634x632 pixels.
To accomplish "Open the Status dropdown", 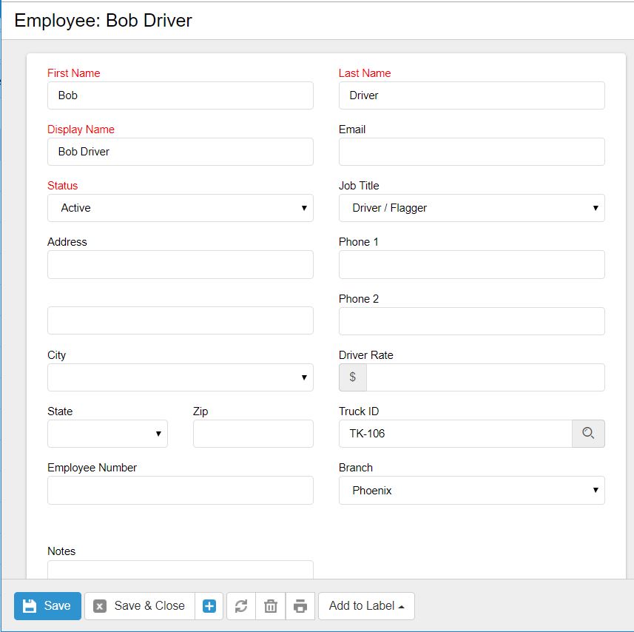I will pyautogui.click(x=180, y=208).
